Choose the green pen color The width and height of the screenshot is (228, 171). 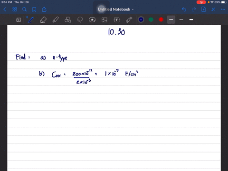(x=151, y=19)
